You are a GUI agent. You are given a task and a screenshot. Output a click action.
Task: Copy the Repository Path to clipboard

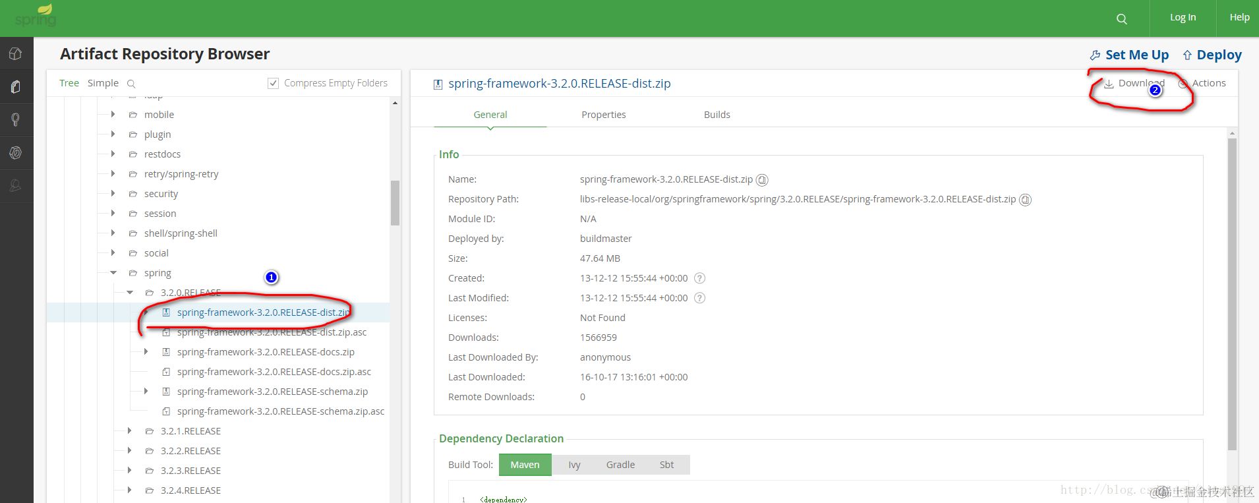(1026, 200)
